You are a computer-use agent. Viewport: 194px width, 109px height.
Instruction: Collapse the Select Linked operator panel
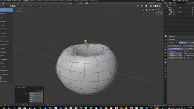coord(16,88)
